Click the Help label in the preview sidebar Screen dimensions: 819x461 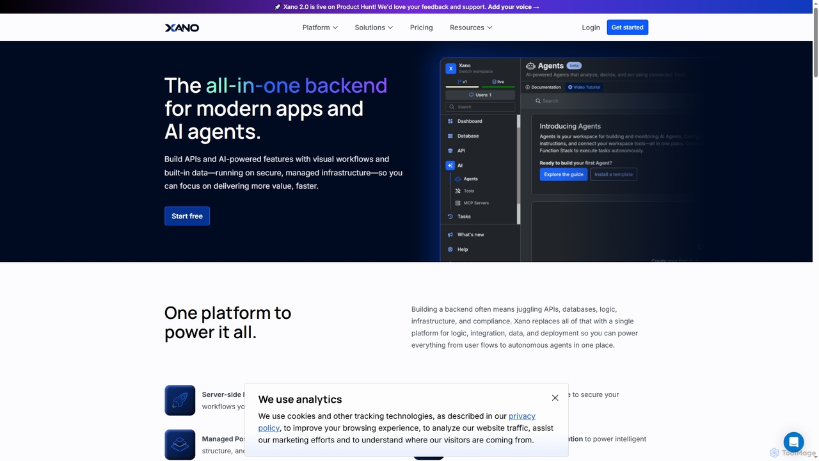tap(463, 249)
